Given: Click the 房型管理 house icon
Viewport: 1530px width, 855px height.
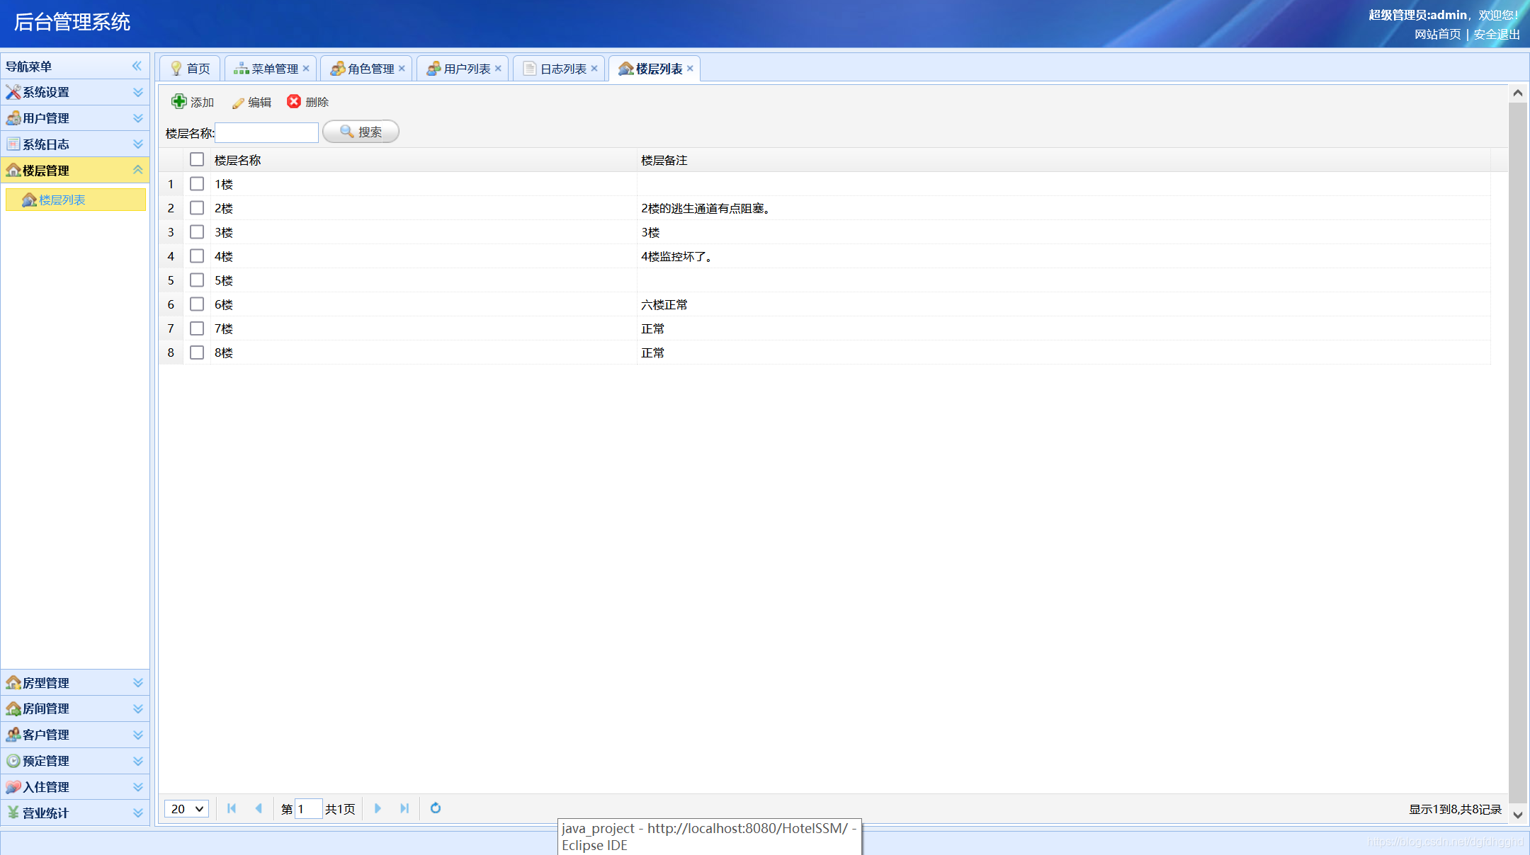Looking at the screenshot, I should point(13,682).
